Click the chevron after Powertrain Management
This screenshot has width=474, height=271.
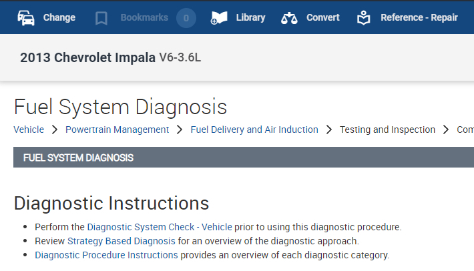pyautogui.click(x=180, y=129)
